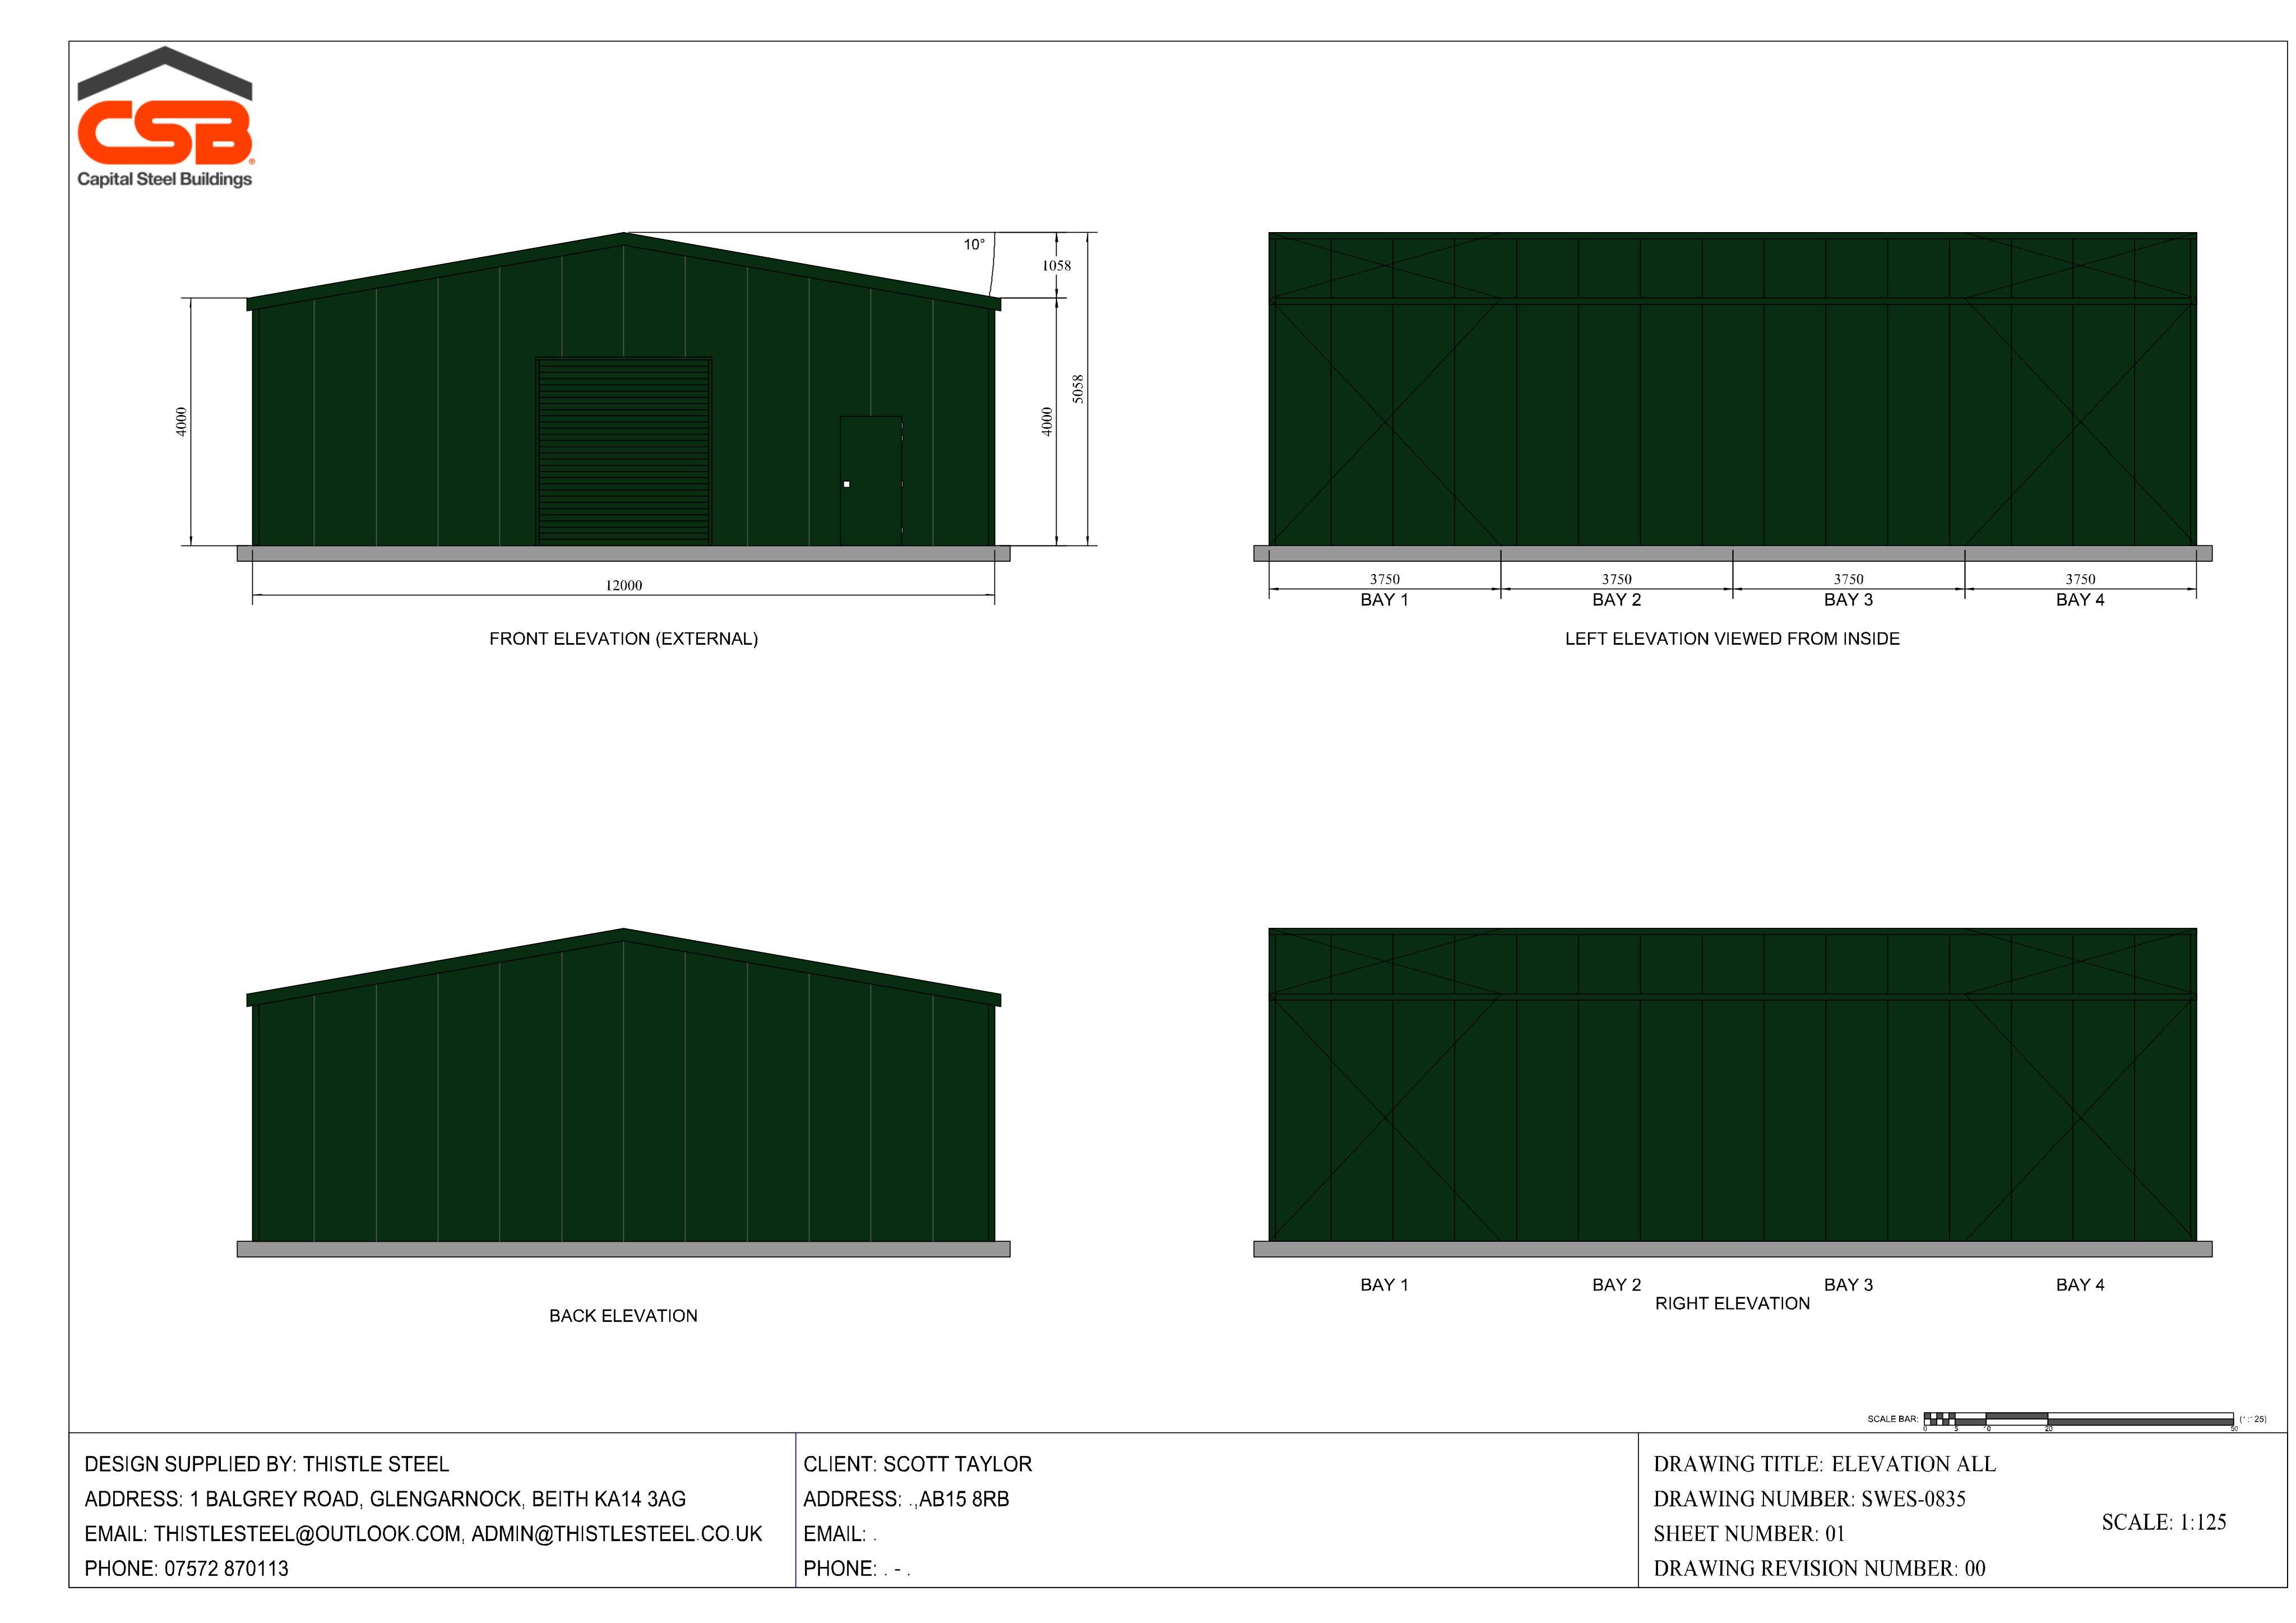2296x1623 pixels.
Task: Click the DRAWING NUMBER SWES-0835 text
Action: (1809, 1499)
